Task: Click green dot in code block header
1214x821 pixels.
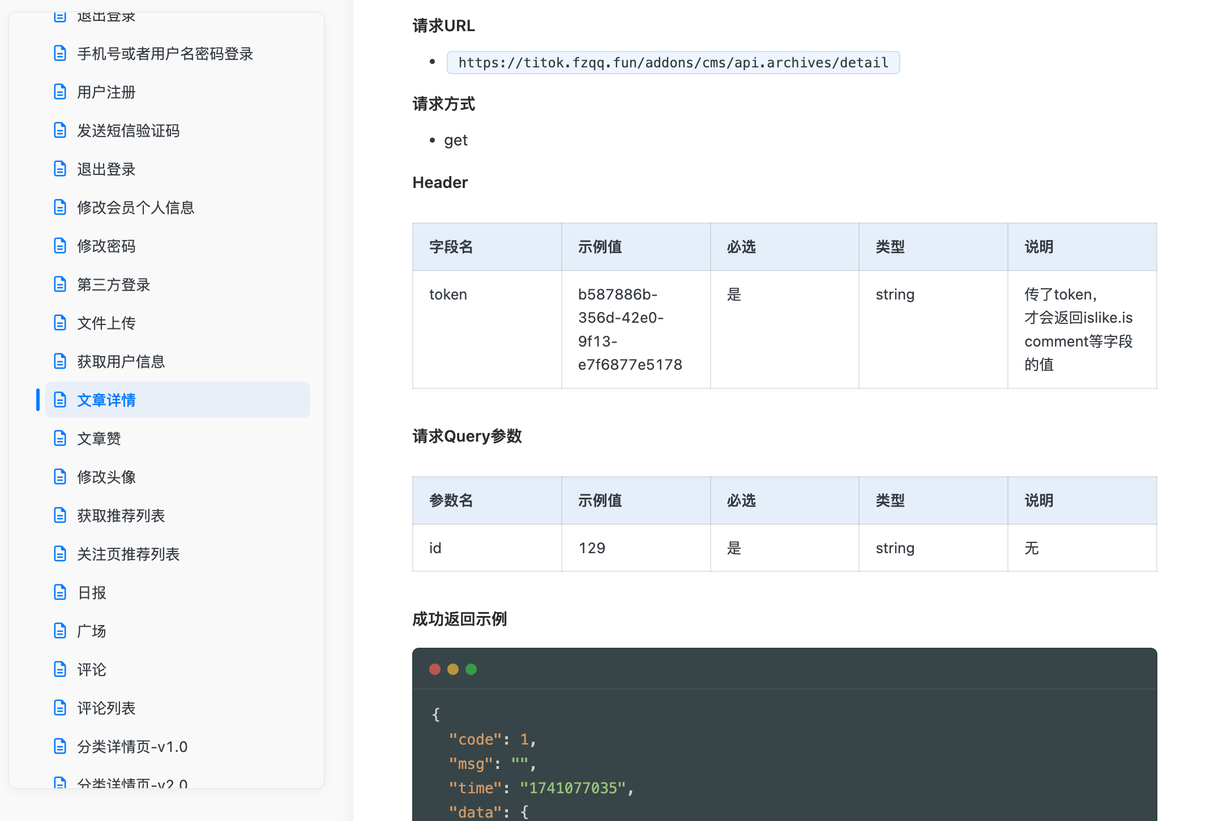Action: [x=471, y=669]
